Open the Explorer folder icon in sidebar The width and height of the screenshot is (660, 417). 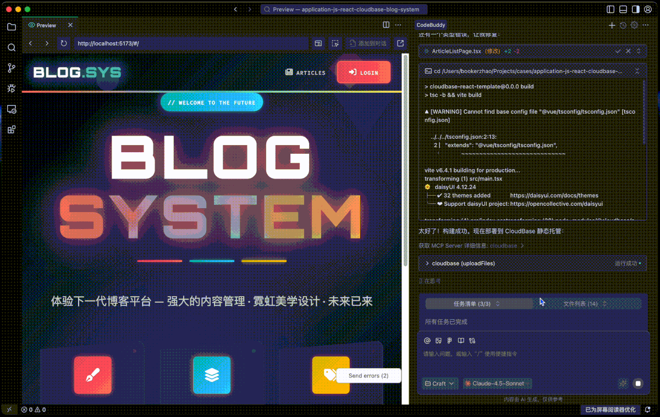tap(11, 27)
